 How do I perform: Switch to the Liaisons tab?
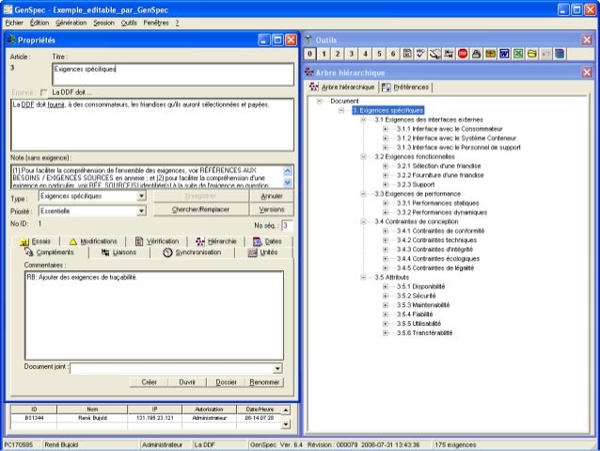(119, 252)
